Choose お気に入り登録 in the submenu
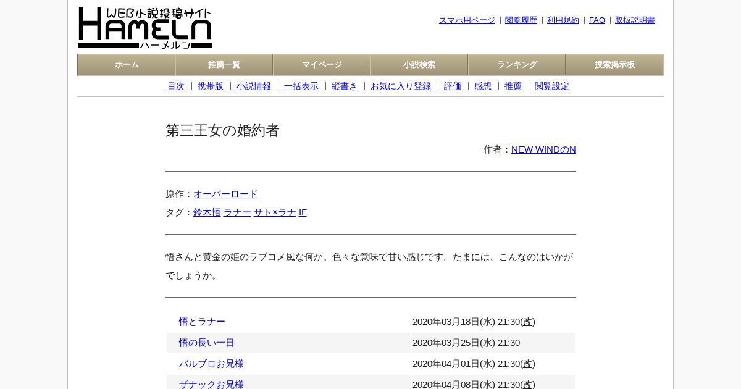This screenshot has width=741, height=389. 401,86
